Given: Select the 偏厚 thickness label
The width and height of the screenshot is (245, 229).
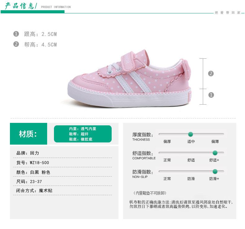Looking at the screenshot, I should pyautogui.click(x=167, y=141).
